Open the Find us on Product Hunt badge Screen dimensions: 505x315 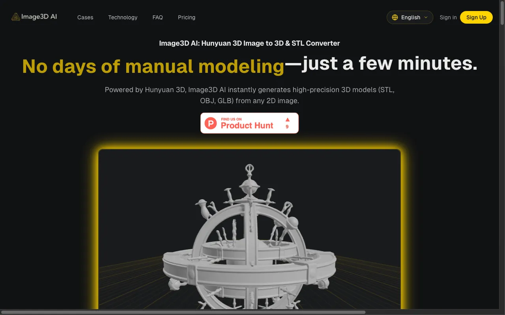coord(249,123)
